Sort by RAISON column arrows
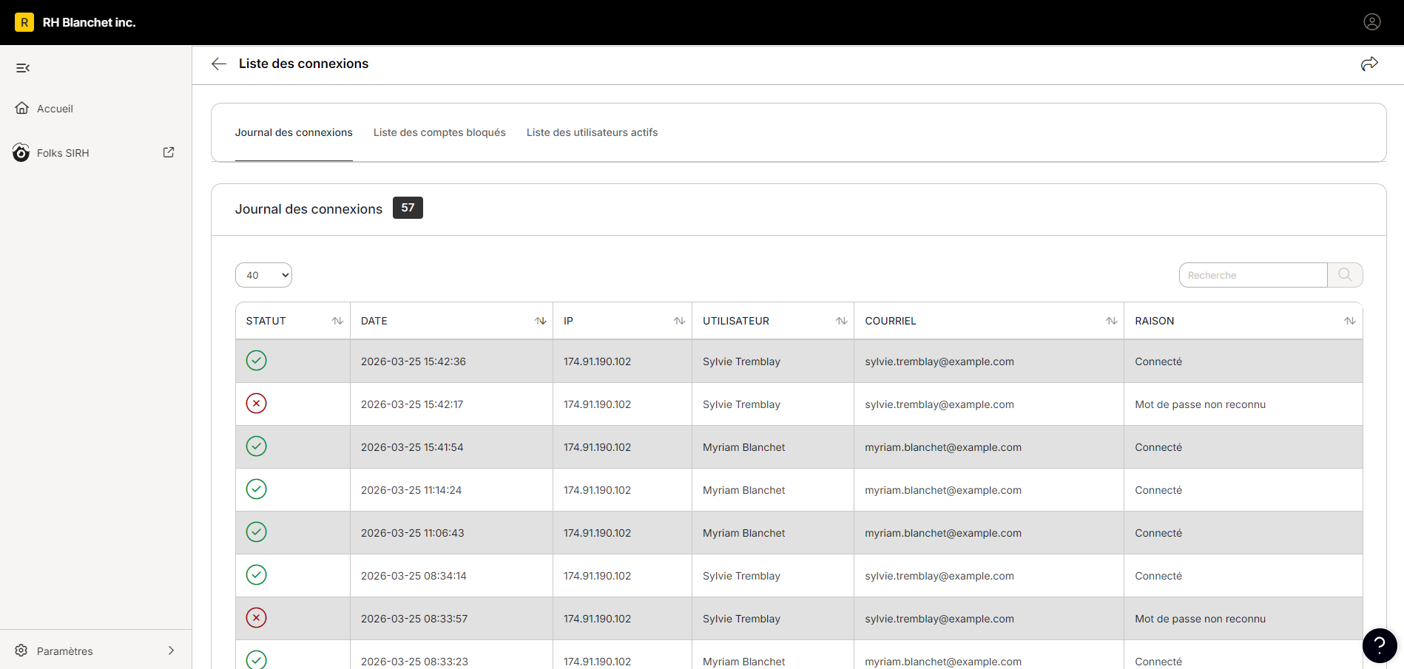This screenshot has width=1404, height=669. click(1349, 321)
